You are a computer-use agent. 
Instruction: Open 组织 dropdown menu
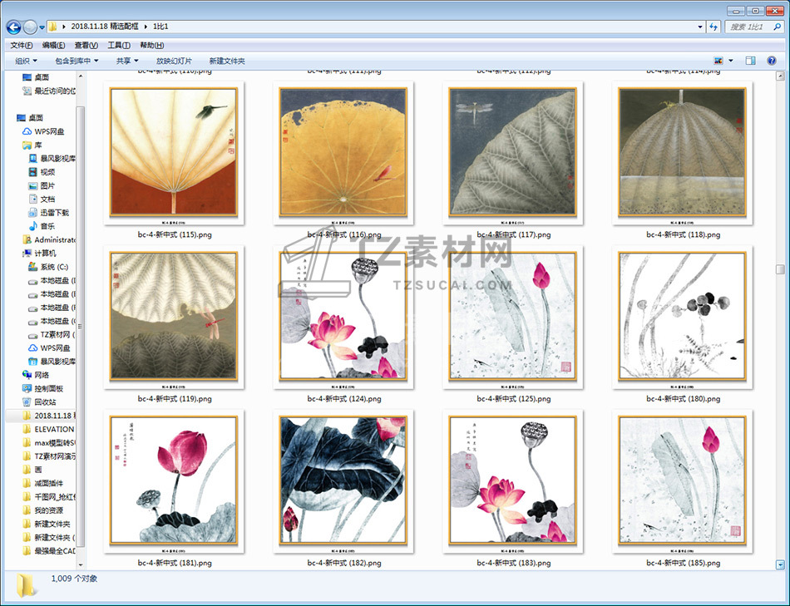[27, 61]
